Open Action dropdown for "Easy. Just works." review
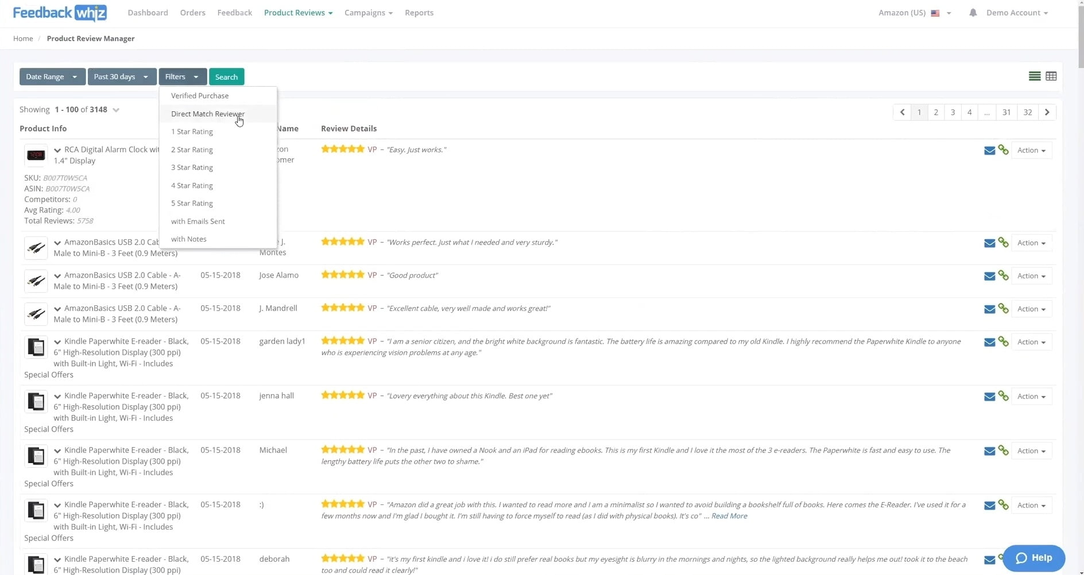Screen dimensions: 1084x575 point(1031,150)
